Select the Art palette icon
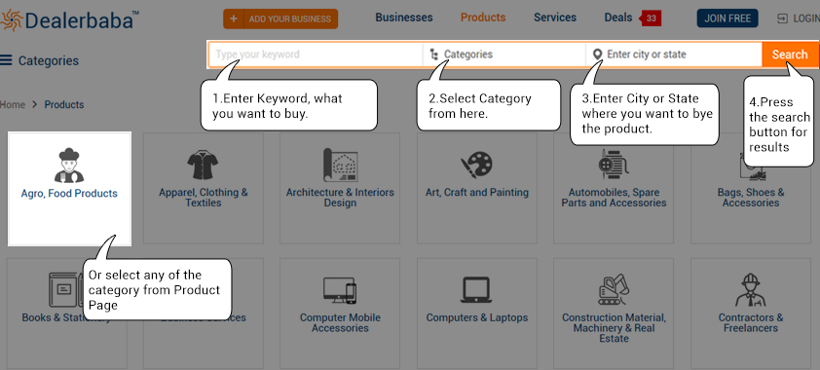 coord(476,166)
